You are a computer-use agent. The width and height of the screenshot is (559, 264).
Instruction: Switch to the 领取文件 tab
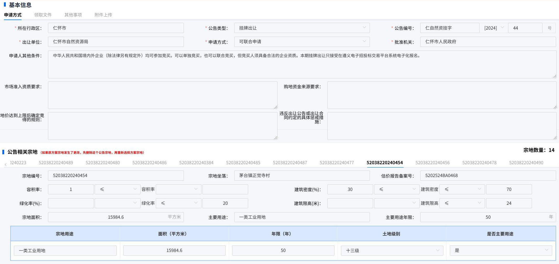(x=43, y=15)
